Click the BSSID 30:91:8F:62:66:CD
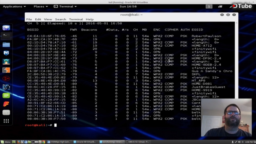256x144 pixels. tap(46, 103)
